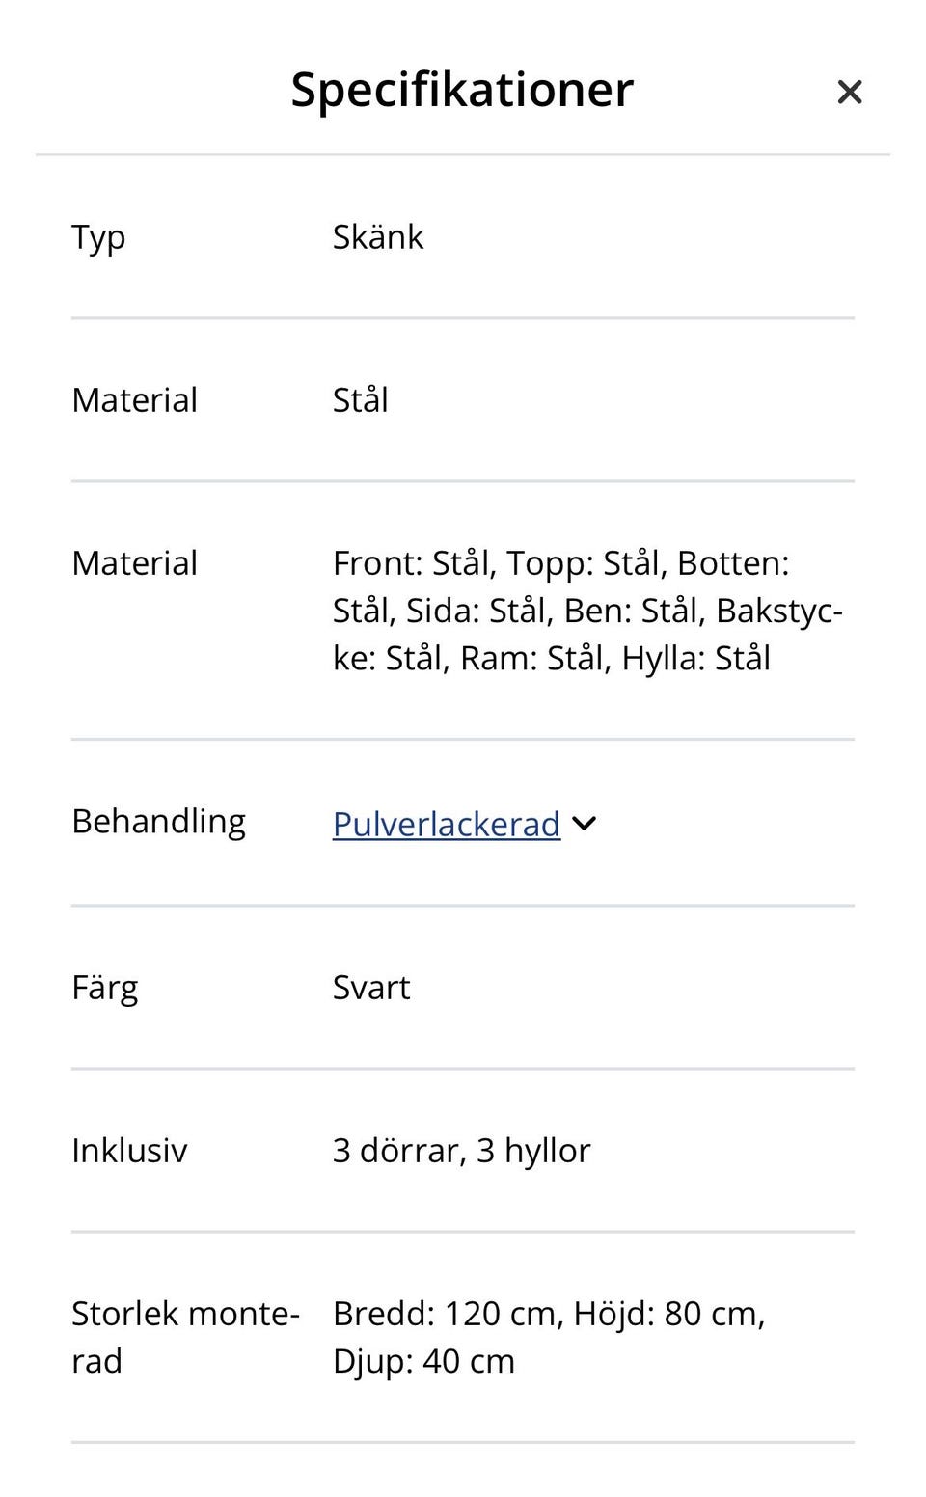The image size is (926, 1497).
Task: Close the Specifikationer panel
Action: click(849, 92)
